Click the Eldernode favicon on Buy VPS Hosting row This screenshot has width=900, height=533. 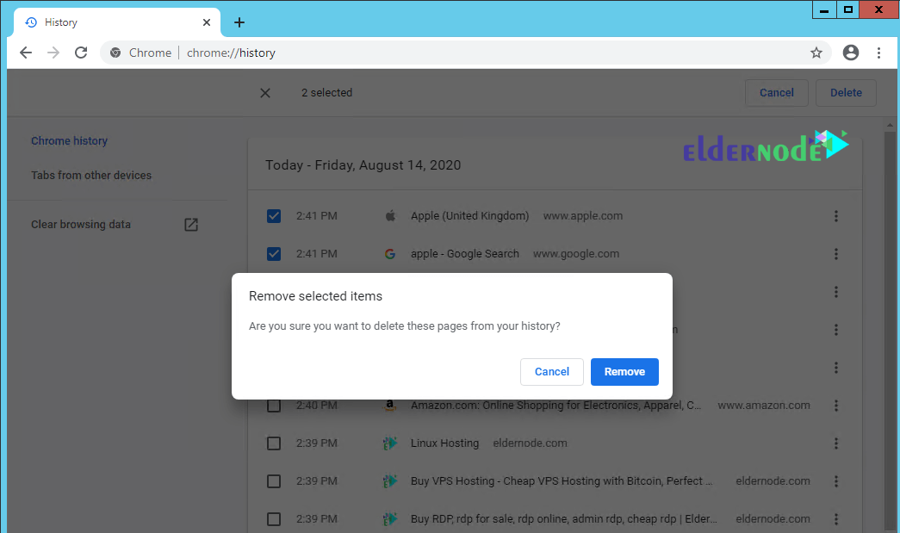(390, 480)
